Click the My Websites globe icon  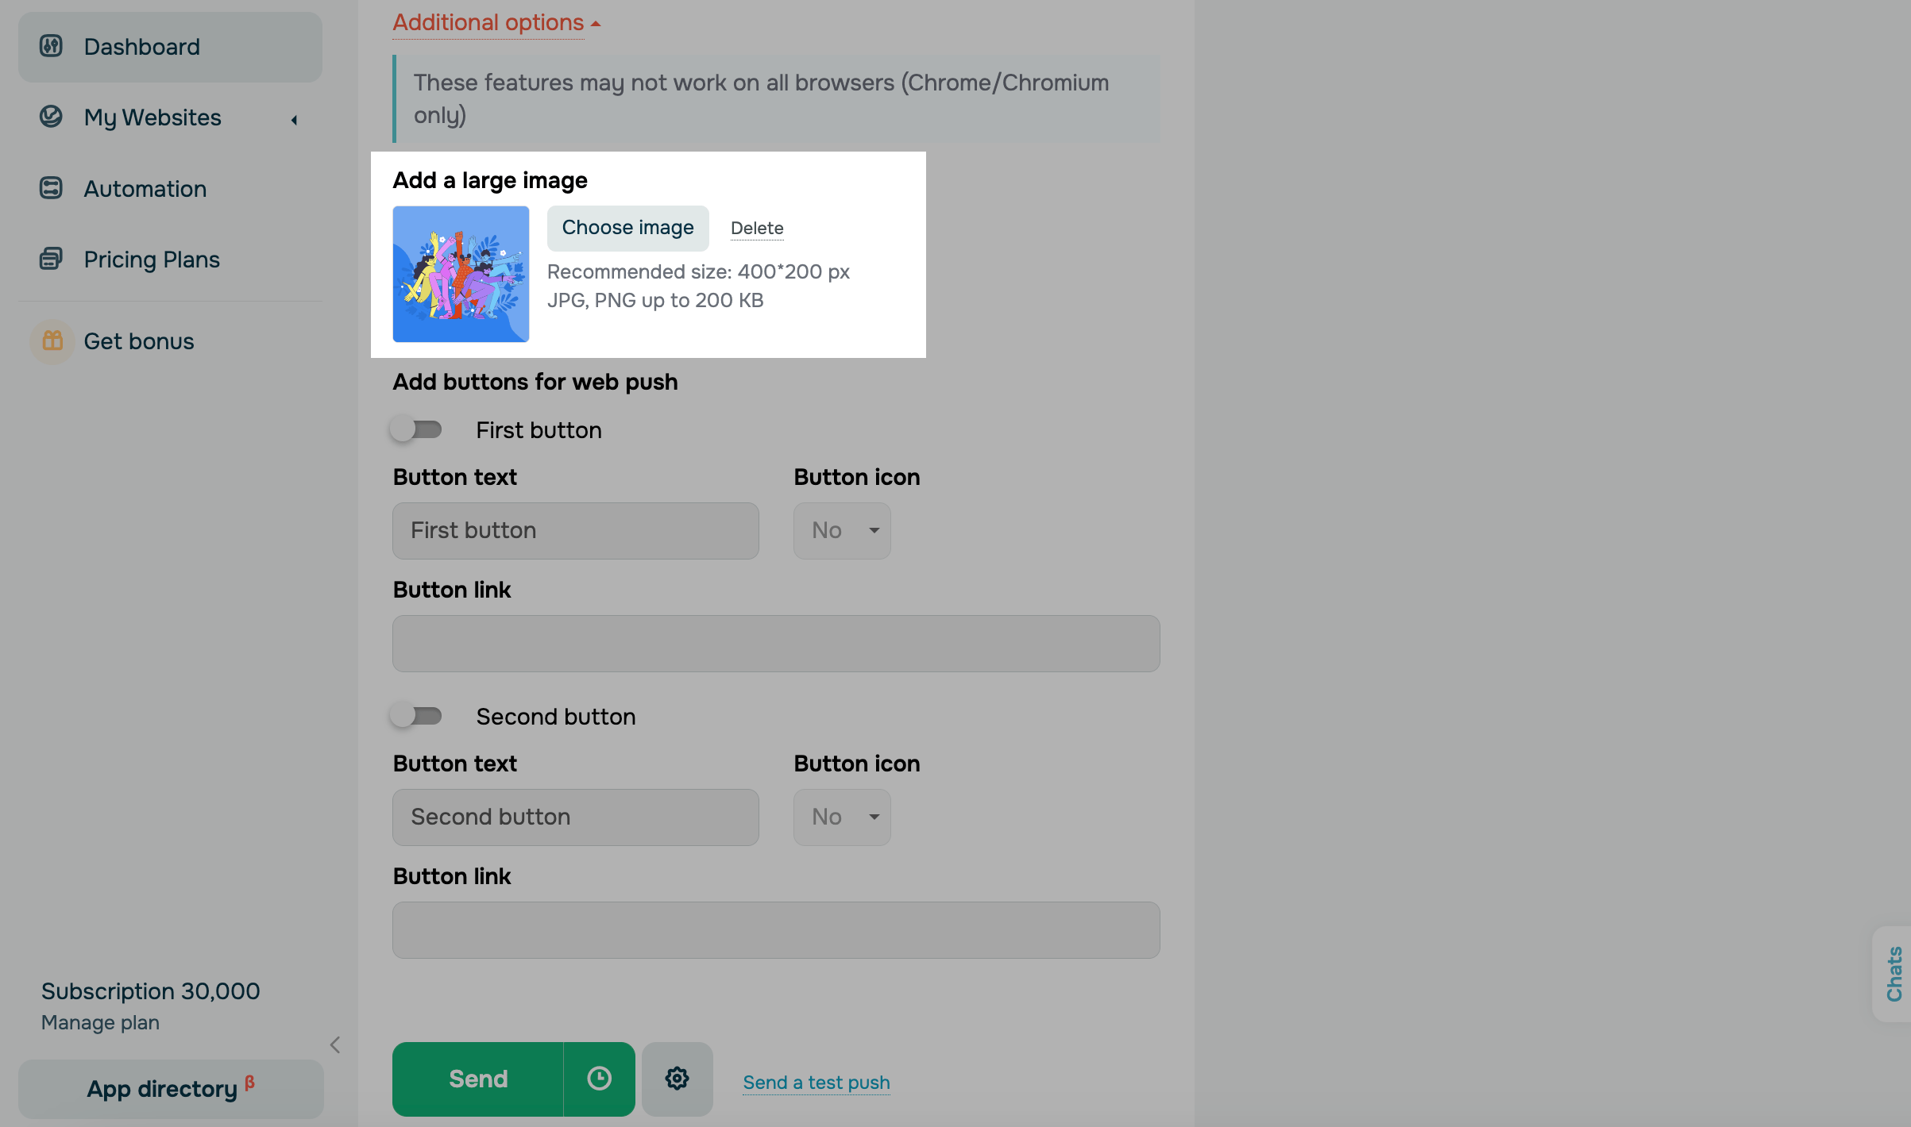tap(51, 117)
